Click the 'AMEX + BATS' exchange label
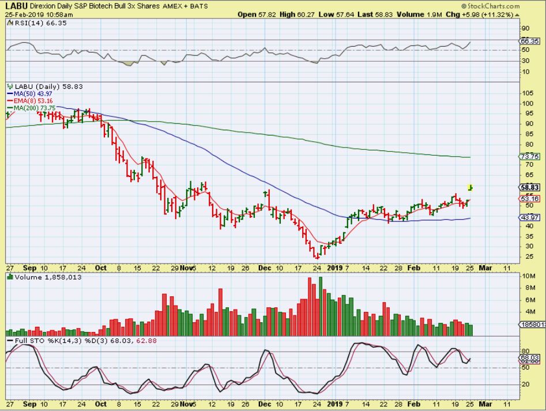 (x=185, y=6)
